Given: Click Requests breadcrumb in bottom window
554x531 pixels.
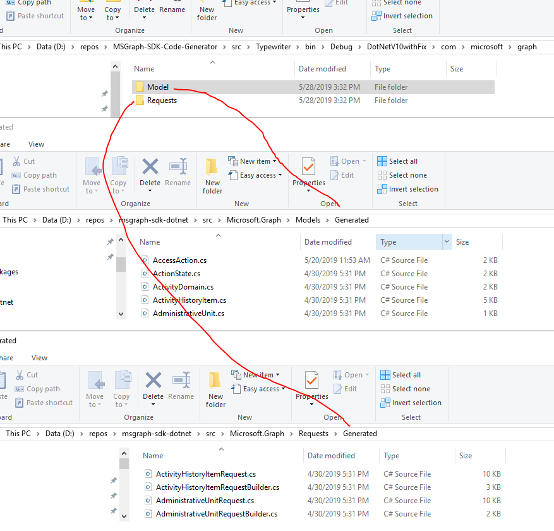Looking at the screenshot, I should coord(313,434).
